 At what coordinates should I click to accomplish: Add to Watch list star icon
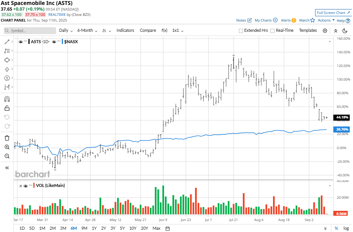click(x=312, y=20)
